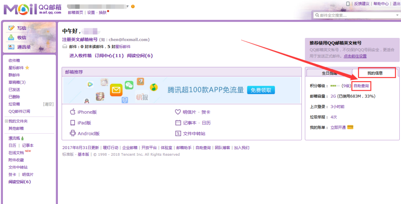
Task: Click the iPad tablet icon
Action: 72,123
